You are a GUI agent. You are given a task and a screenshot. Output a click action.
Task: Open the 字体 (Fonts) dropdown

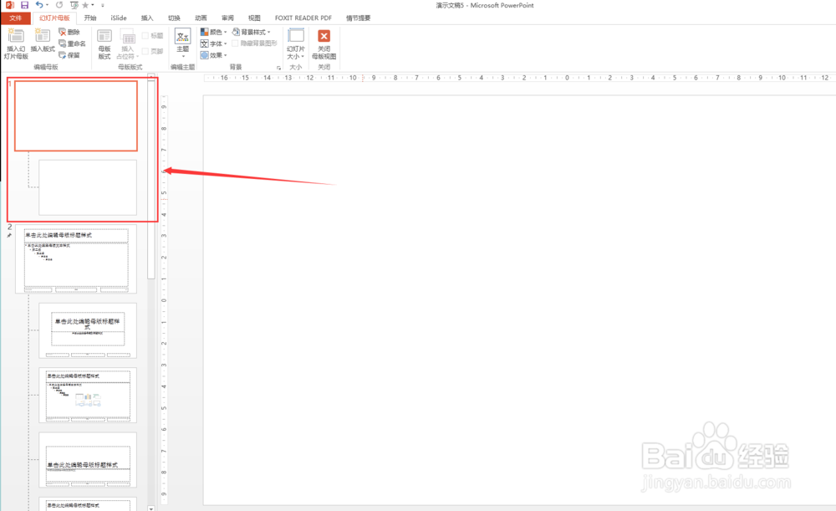coord(214,43)
